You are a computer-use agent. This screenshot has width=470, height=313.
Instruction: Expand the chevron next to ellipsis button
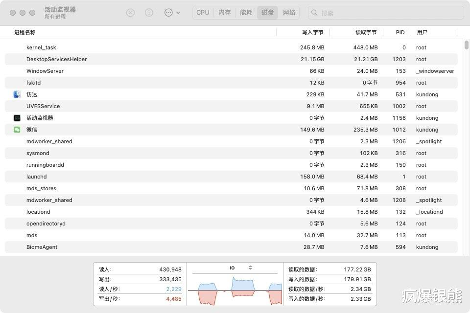178,13
